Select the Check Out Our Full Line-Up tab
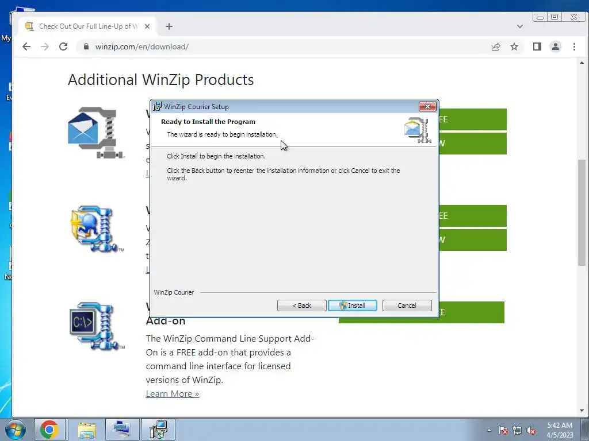Screen dimensions: 589x441 (87, 26)
